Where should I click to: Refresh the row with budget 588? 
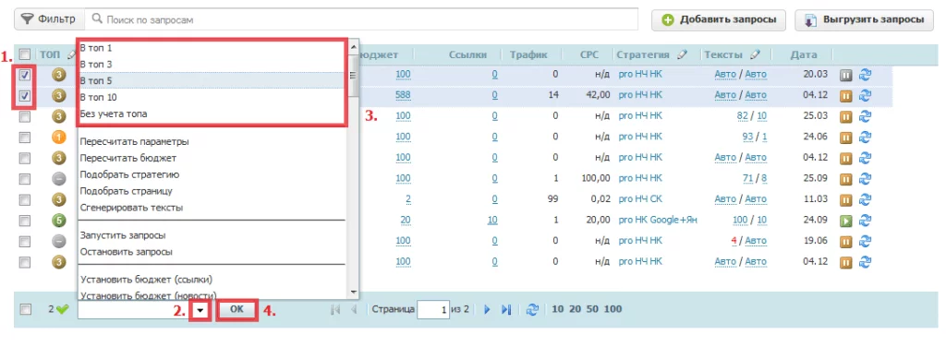coord(865,95)
